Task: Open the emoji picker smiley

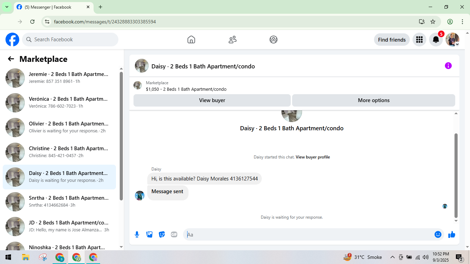Action: [438, 234]
